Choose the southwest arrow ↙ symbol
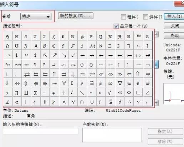The width and height of the screenshot is (184, 147). [x=73, y=55]
